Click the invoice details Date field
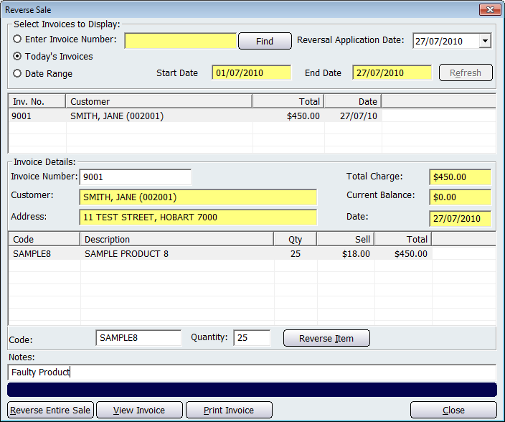Viewport: 505px width, 422px height. pos(460,219)
